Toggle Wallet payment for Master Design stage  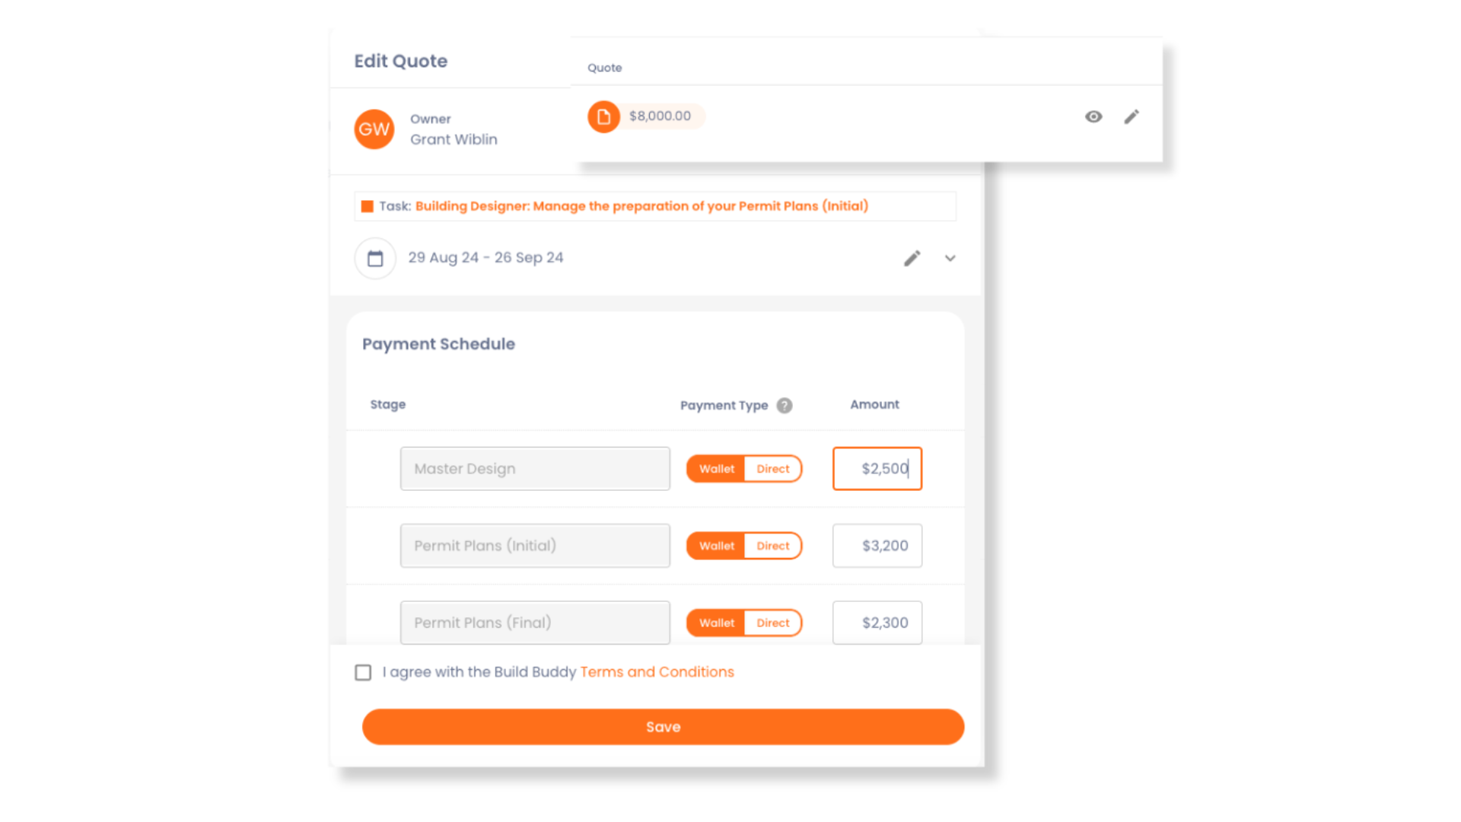(x=717, y=469)
